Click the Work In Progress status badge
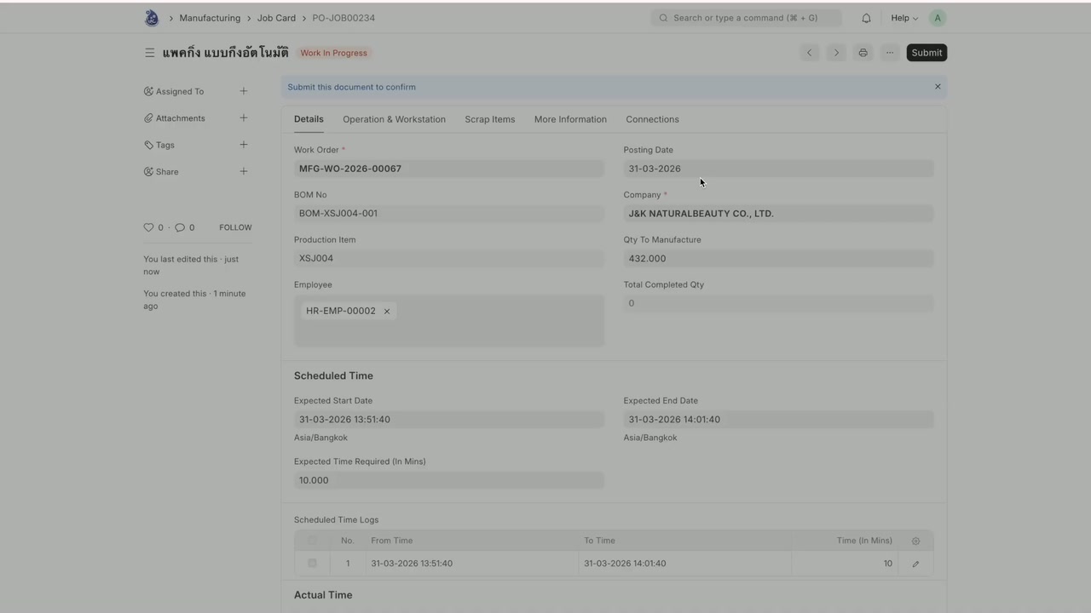Viewport: 1091px width, 613px height. click(333, 53)
